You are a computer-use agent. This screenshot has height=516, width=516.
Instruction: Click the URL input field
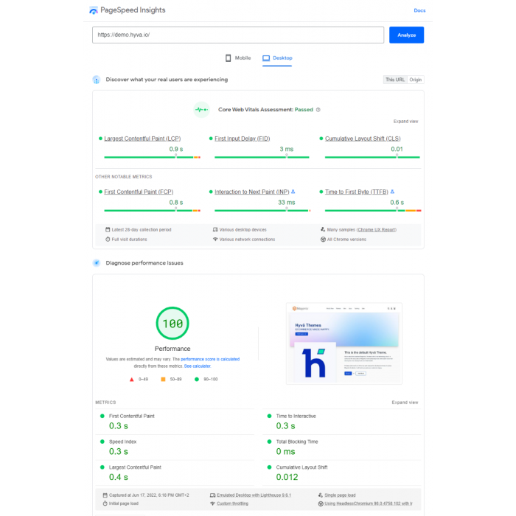point(238,35)
